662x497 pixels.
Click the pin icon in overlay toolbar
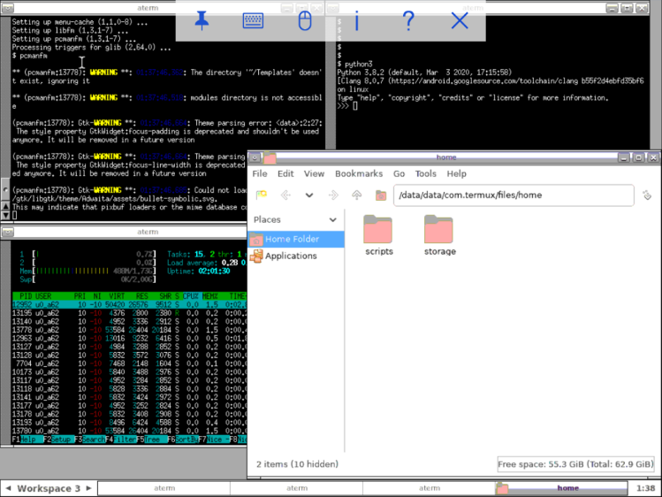click(202, 21)
